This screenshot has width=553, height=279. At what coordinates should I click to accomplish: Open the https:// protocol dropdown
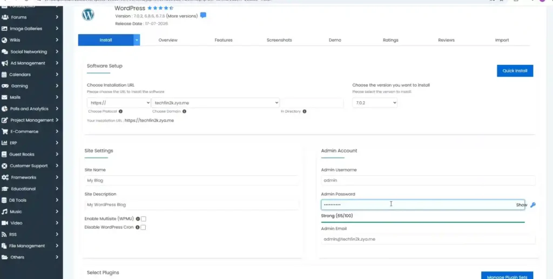[119, 103]
